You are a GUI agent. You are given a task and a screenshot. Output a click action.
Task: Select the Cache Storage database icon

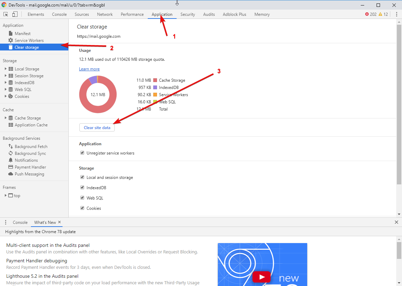click(11, 118)
